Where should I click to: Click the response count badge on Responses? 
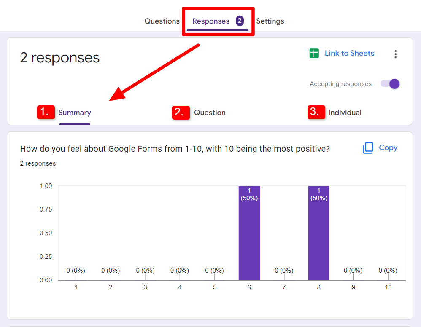click(x=240, y=21)
